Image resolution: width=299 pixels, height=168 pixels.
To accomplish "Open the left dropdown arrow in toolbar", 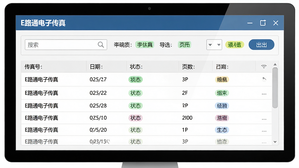I will pos(210,45).
